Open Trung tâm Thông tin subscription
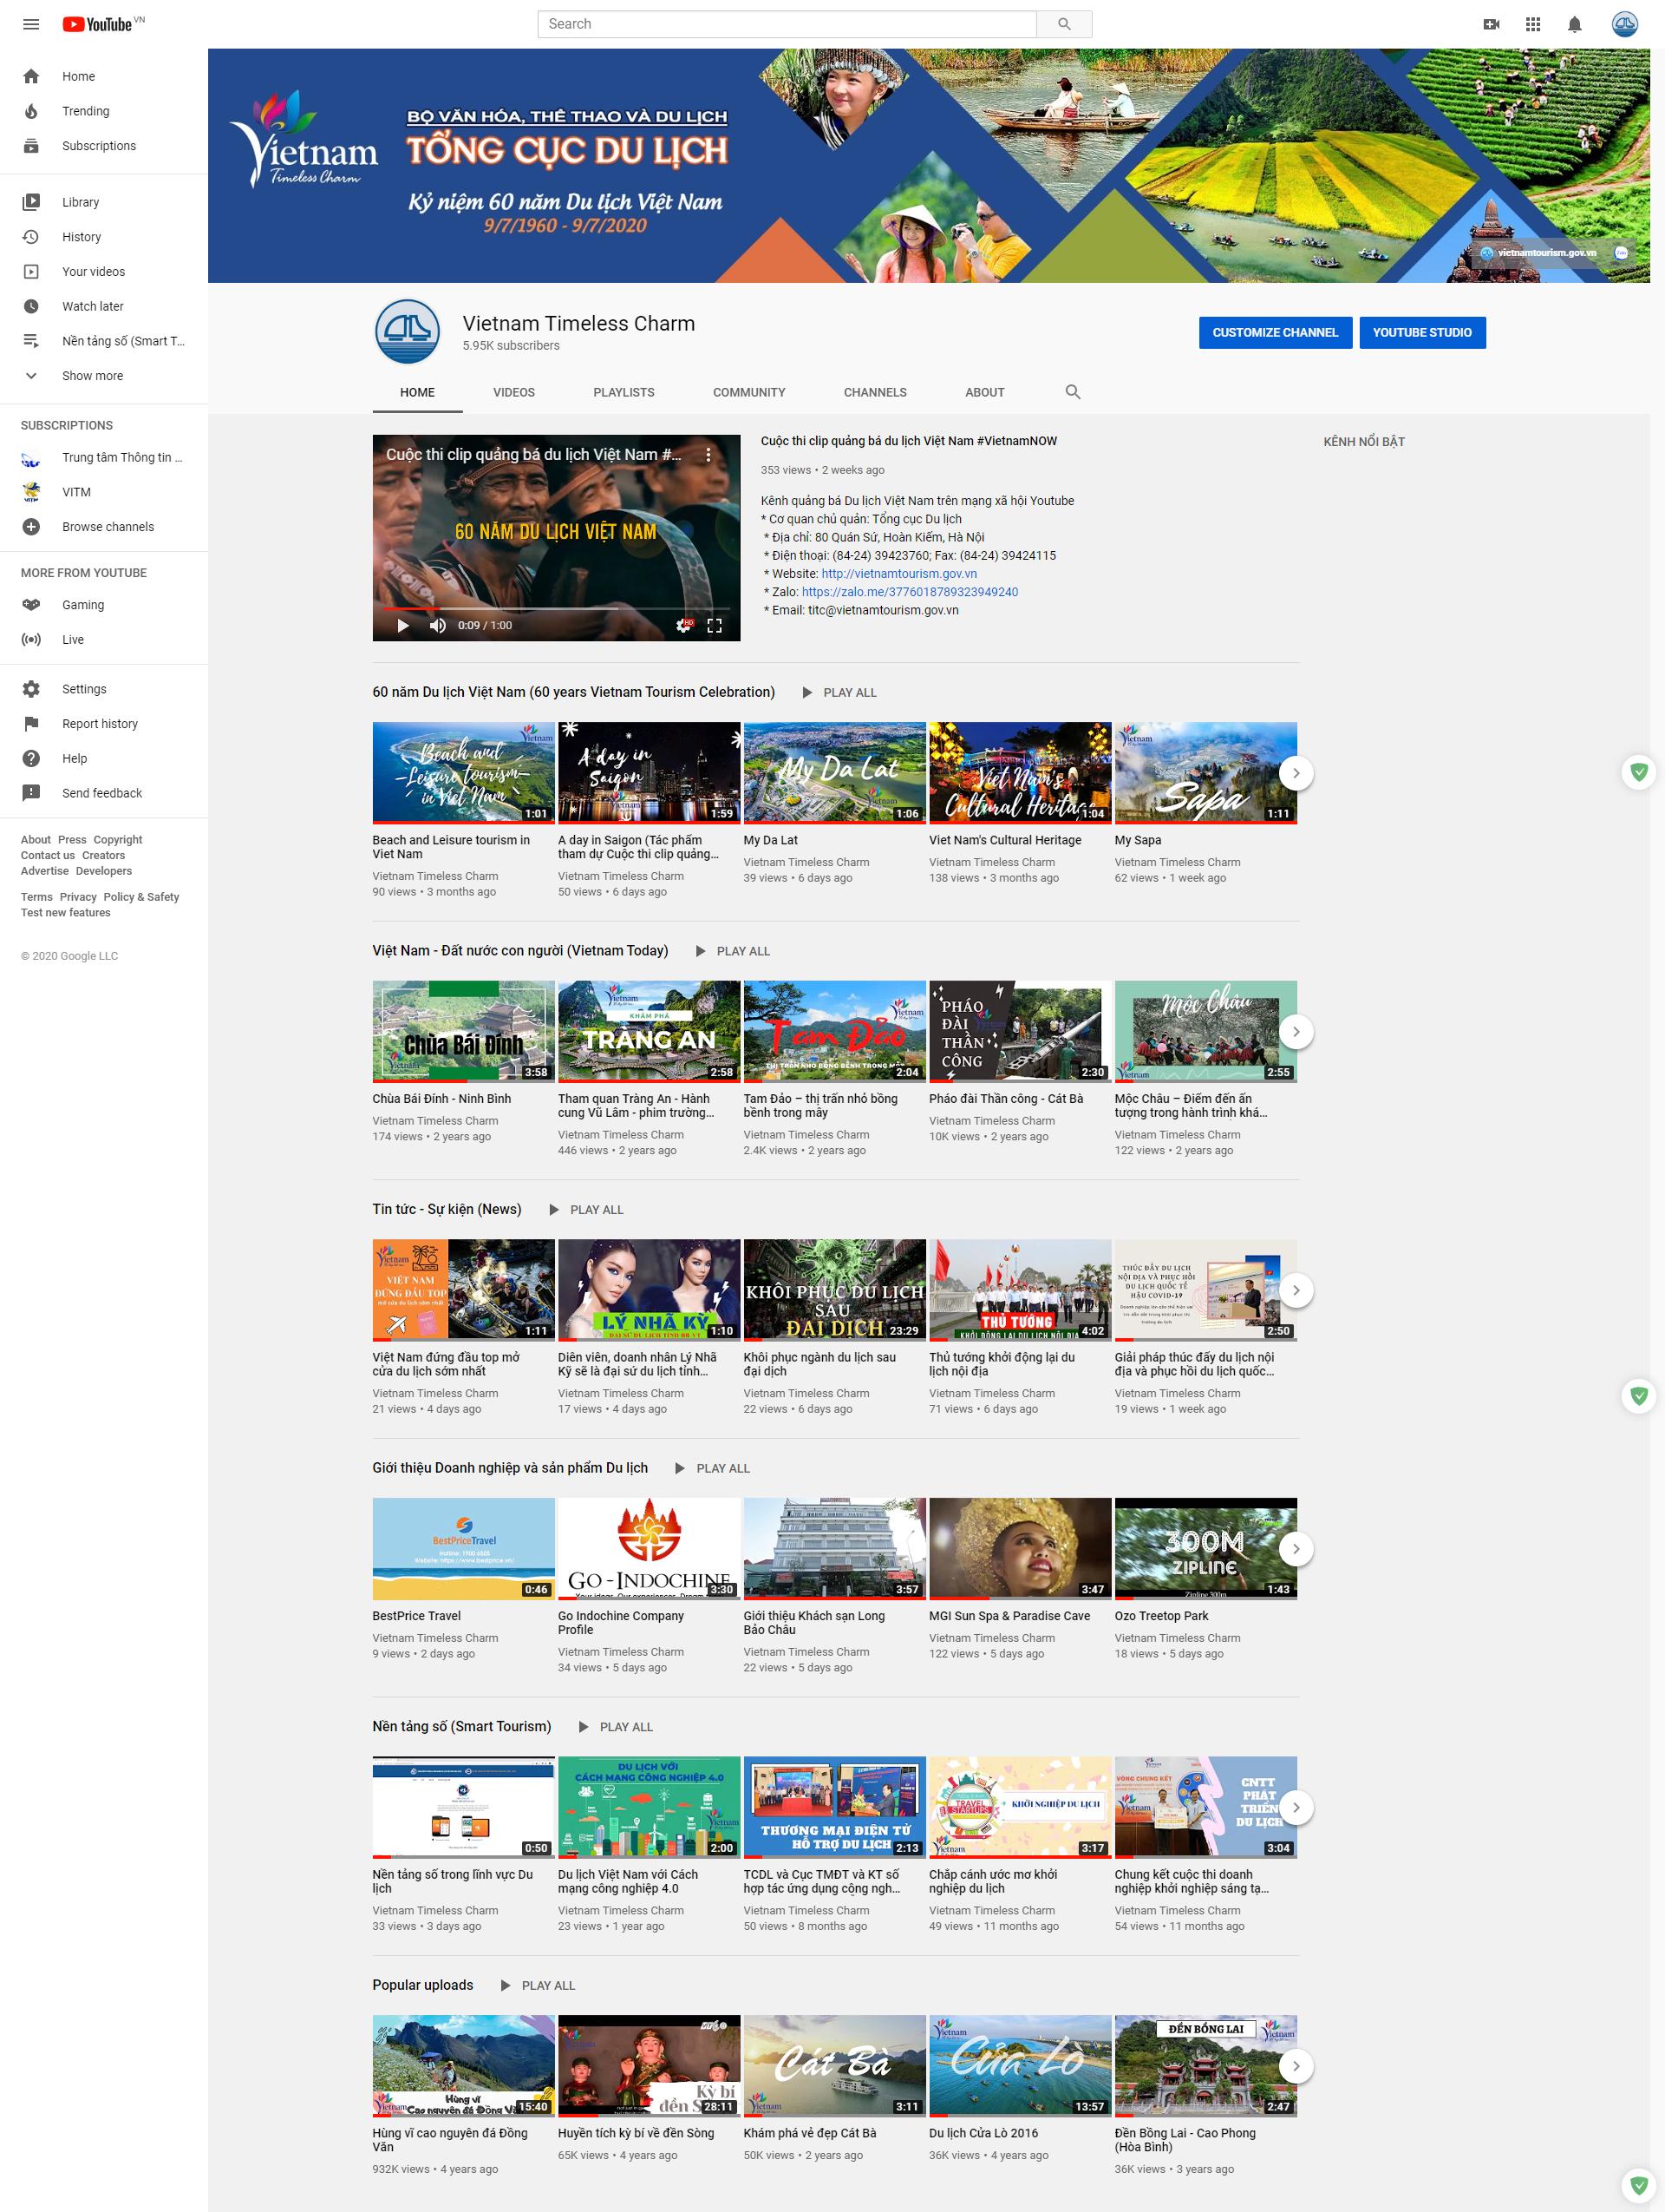 click(104, 458)
